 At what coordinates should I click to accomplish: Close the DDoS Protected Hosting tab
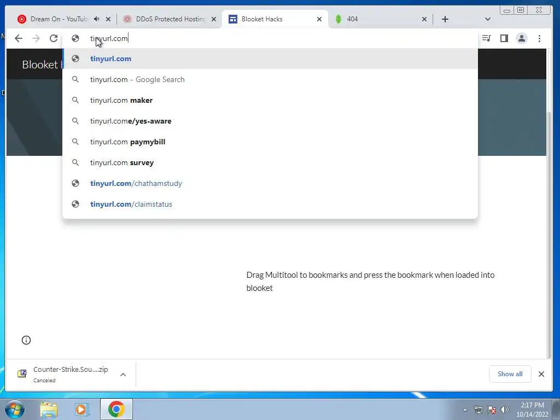(x=214, y=19)
